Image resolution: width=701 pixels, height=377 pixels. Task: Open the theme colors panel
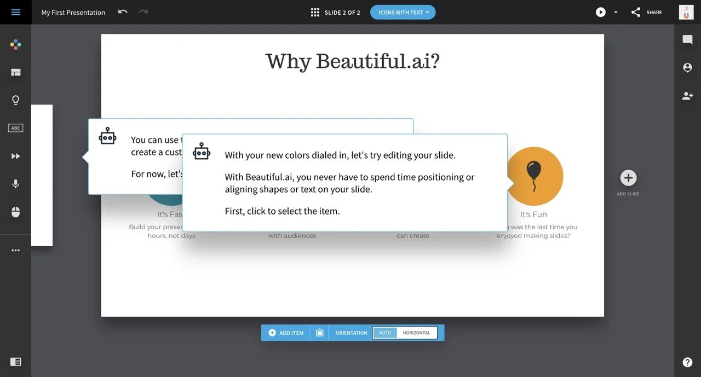click(x=15, y=44)
